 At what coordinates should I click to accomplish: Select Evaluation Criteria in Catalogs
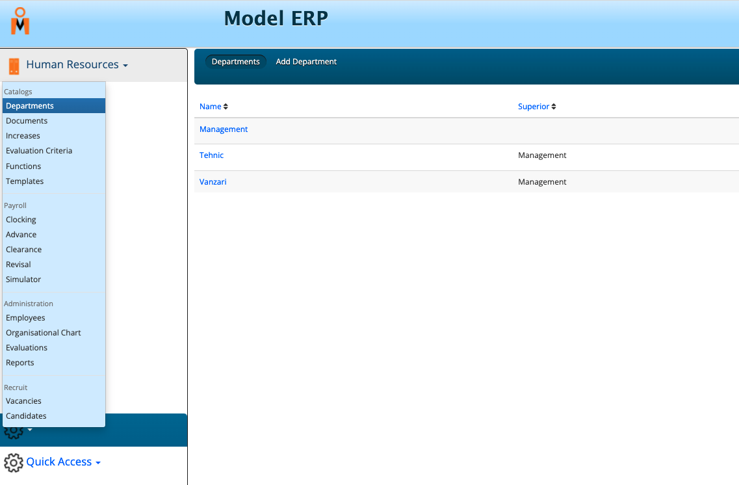[x=39, y=151]
